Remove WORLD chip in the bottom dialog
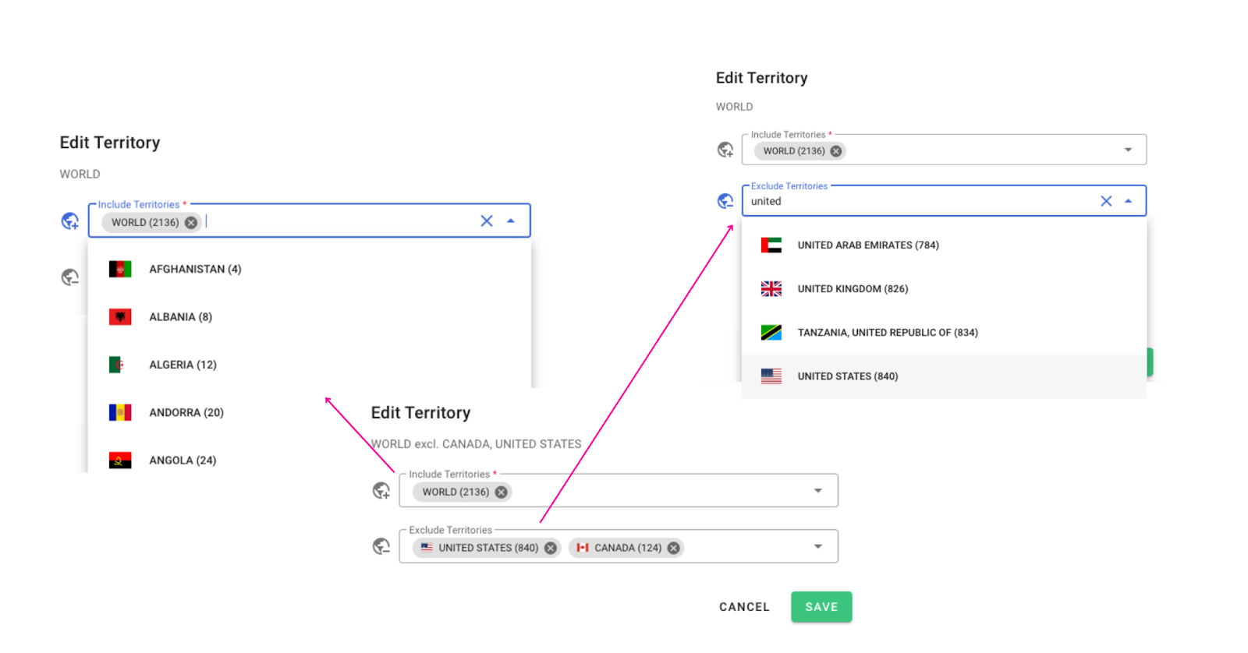Viewport: 1248px width, 653px height. tap(502, 492)
